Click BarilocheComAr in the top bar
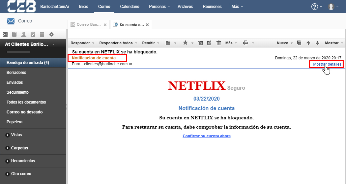Screen dimensions: 346x184 pos(55,7)
